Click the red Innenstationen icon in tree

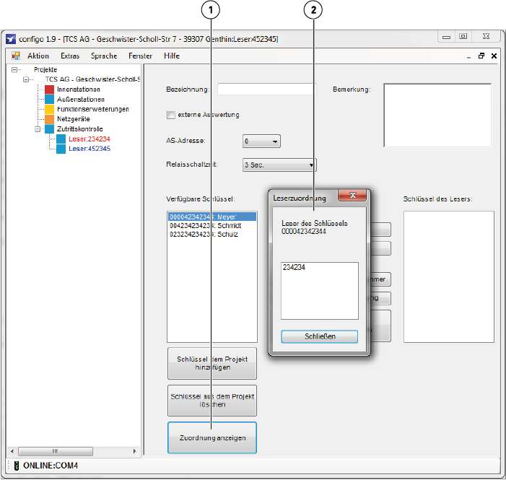(x=50, y=90)
